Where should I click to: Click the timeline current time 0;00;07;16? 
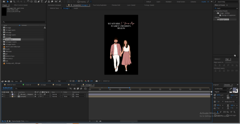[x=7, y=88]
